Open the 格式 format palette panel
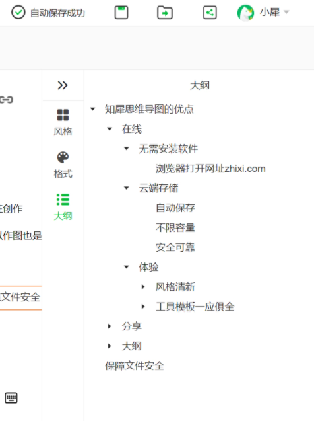This screenshot has width=314, height=421. [63, 165]
